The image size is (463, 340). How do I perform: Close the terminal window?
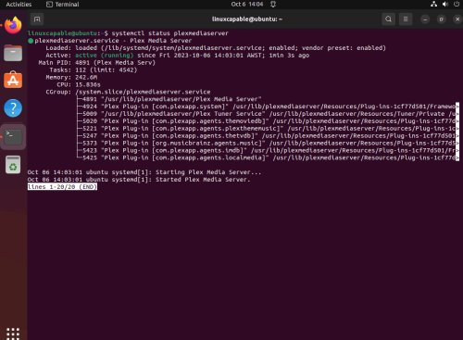(x=457, y=19)
